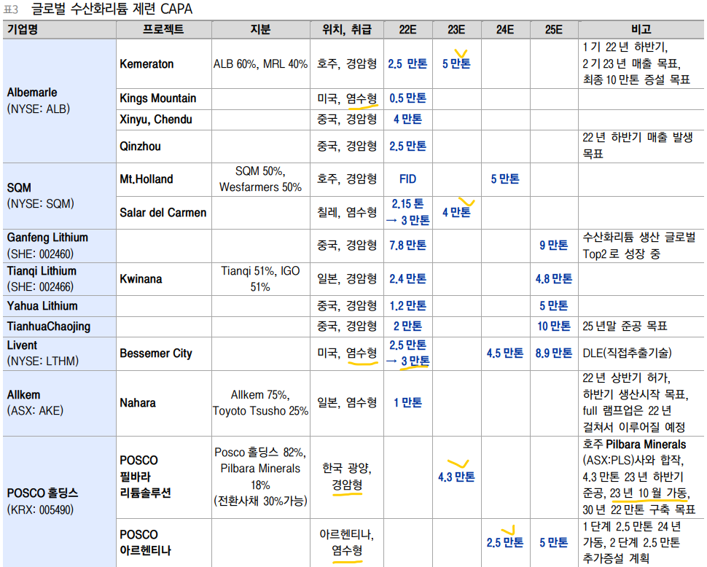Viewport: 707px width, 567px height.
Task: Click the 7.8 만톤 value for Ganfeng
Action: click(x=407, y=246)
